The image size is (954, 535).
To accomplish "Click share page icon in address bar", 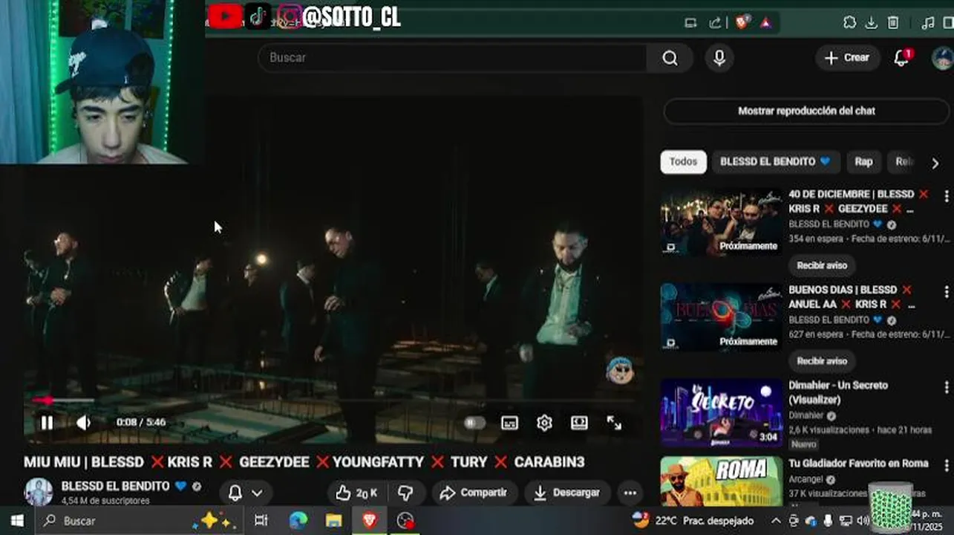I will (x=715, y=23).
